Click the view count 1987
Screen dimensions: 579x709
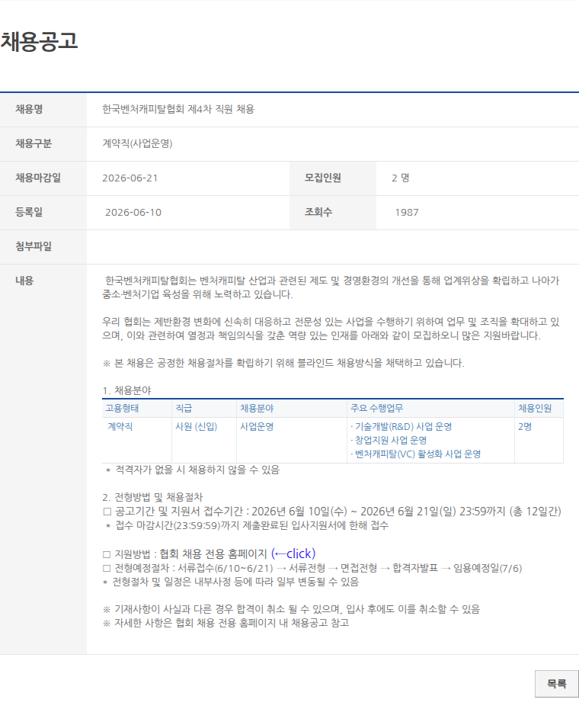407,213
